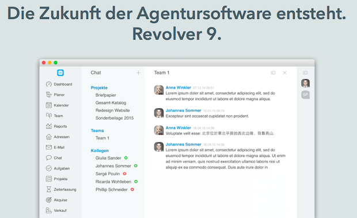Click the 'Excepteur sint occaecat' message text

pos(207,116)
